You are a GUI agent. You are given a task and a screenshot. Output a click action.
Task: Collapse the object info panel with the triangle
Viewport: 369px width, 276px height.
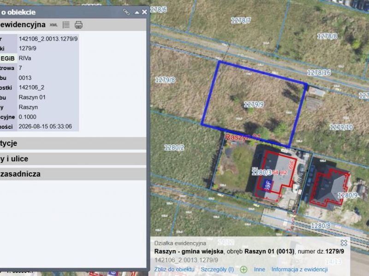[x=137, y=12]
